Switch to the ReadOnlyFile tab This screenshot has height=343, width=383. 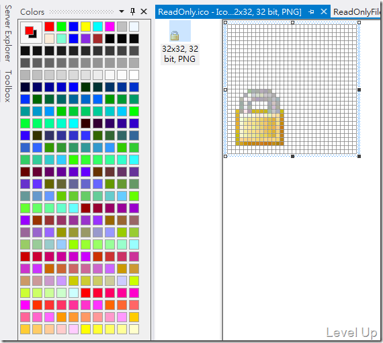[x=357, y=11]
